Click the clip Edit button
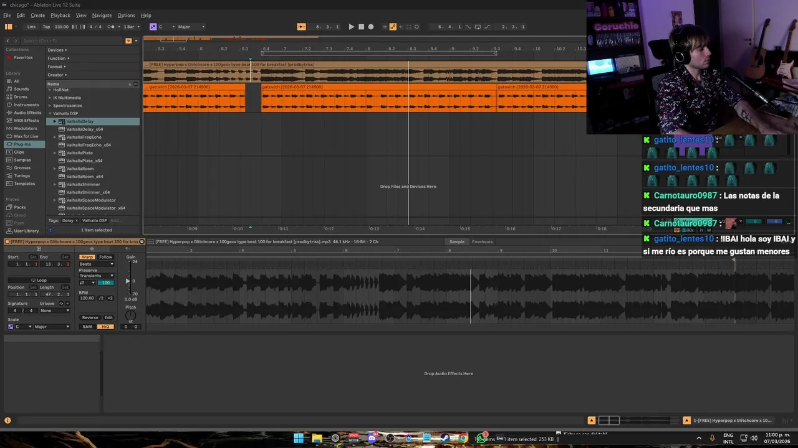 (108, 317)
